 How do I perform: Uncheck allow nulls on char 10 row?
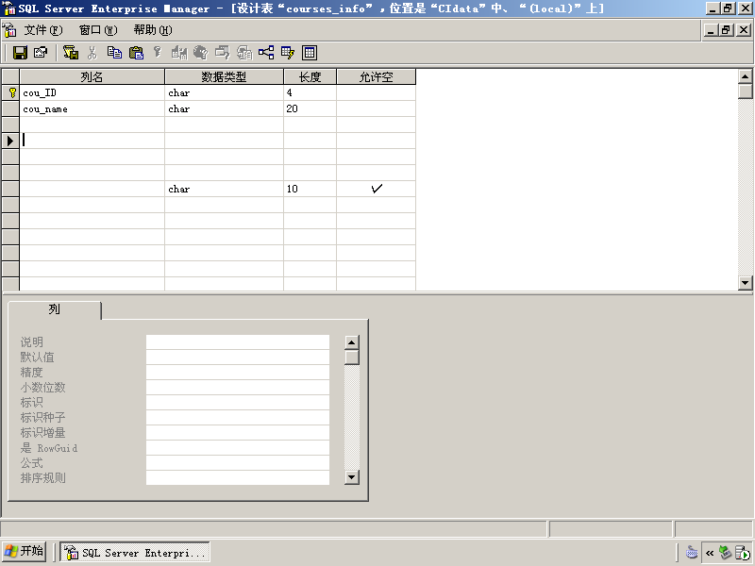[x=377, y=189]
